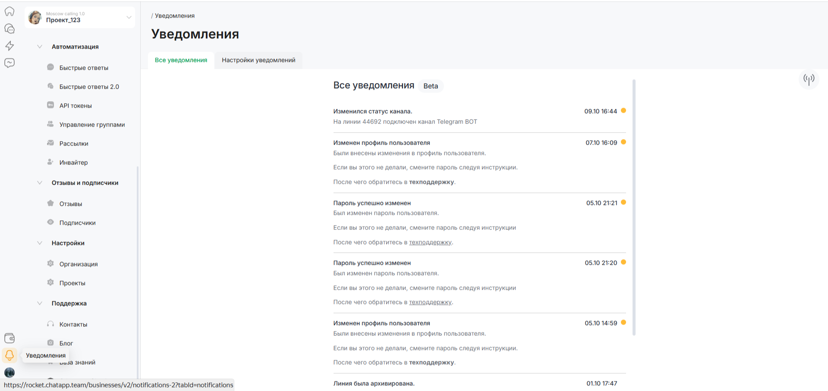Toggle unread dot on 05.10 21:21 notification
Screen dimensions: 828x391
pyautogui.click(x=623, y=202)
